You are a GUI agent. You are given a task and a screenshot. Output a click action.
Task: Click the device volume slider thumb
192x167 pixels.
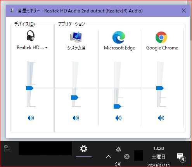[x=29, y=88]
